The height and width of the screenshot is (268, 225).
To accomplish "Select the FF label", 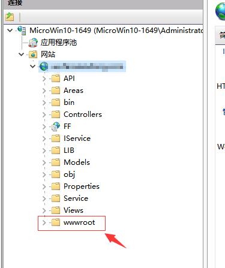I will click(x=67, y=127).
